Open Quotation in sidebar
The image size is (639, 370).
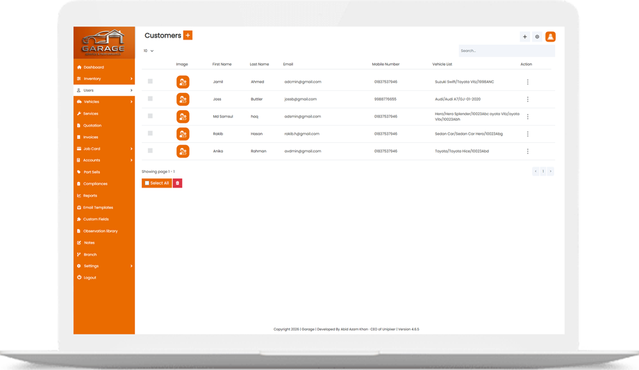[x=104, y=126]
